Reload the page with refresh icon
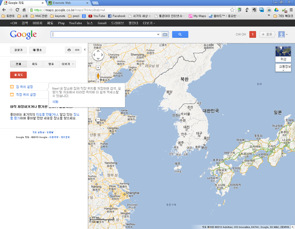This screenshot has height=229, width=295. [x=17, y=10]
